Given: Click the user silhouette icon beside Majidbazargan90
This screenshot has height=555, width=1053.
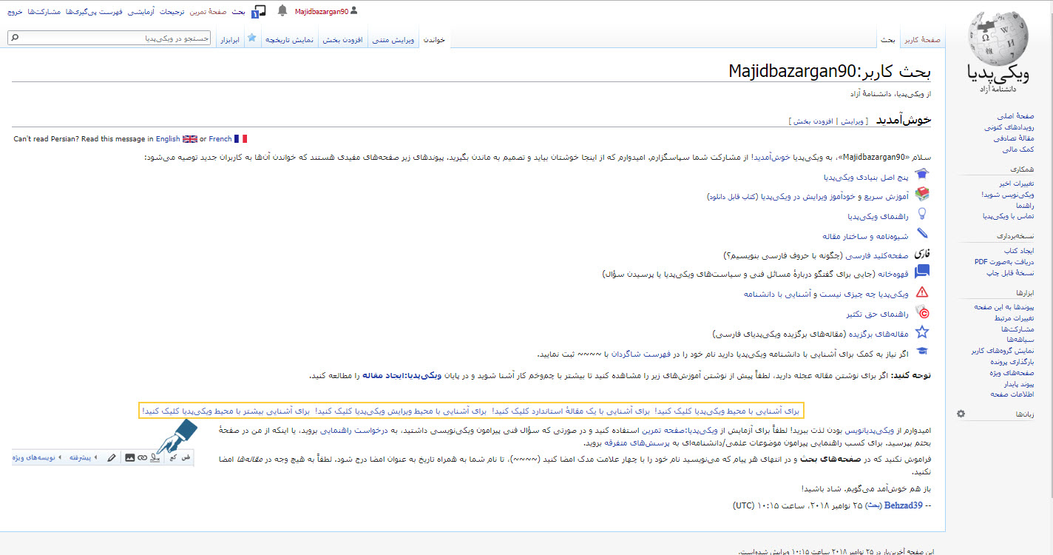Looking at the screenshot, I should tap(353, 11).
